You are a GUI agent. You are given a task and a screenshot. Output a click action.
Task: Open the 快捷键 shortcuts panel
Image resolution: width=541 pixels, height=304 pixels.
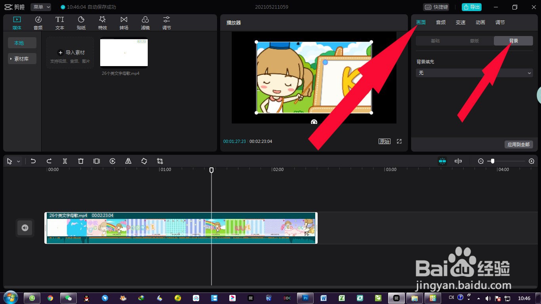[436, 7]
